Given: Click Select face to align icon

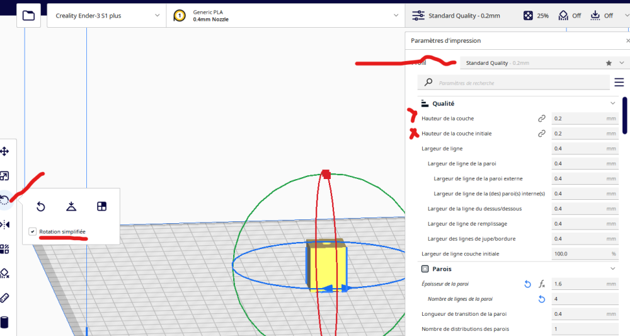Looking at the screenshot, I should (101, 207).
